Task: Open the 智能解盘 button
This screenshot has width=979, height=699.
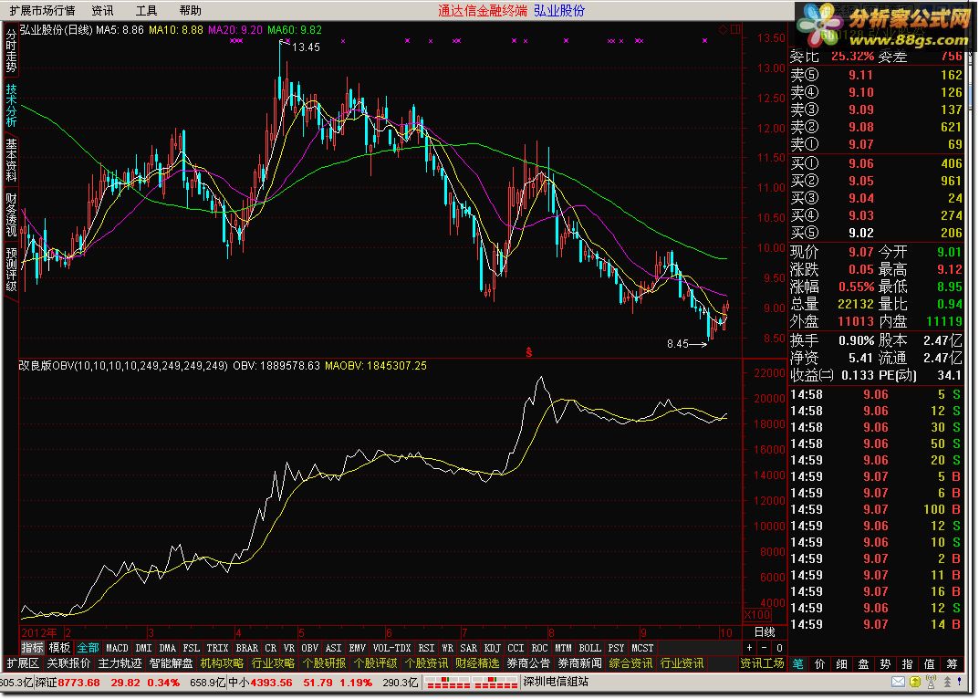Action: coord(172,663)
